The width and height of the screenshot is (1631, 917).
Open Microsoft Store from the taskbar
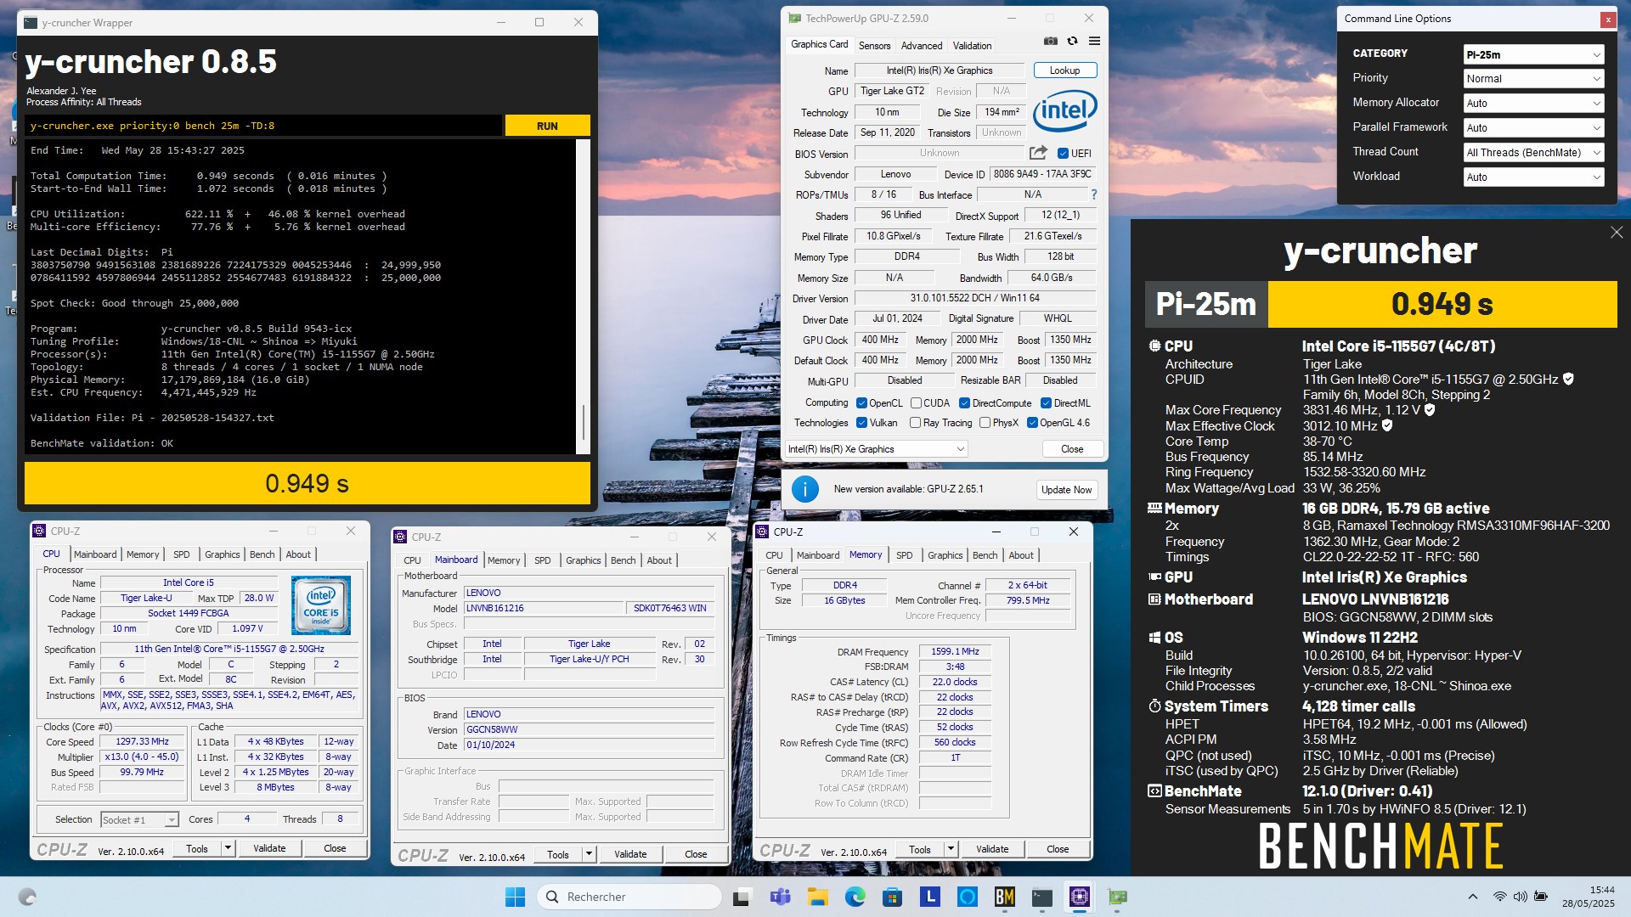892,897
